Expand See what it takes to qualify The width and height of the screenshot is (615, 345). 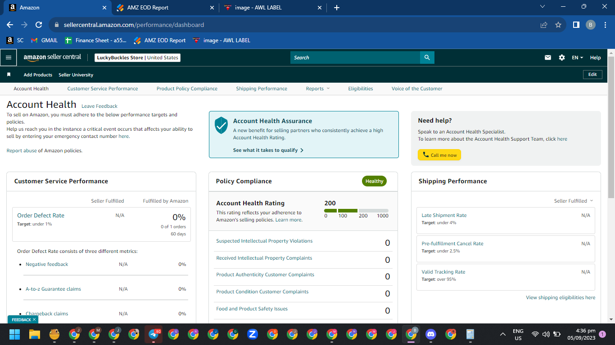268,150
